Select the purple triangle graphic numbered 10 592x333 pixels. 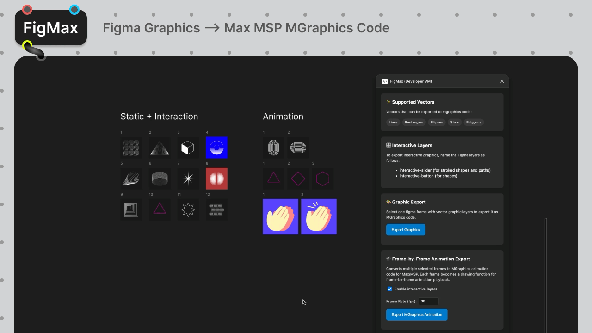coord(160,210)
